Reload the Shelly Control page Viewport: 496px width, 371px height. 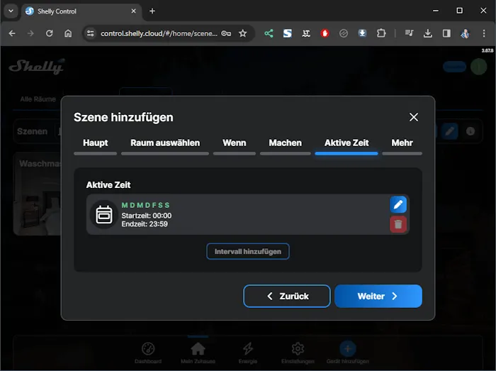pyautogui.click(x=49, y=33)
